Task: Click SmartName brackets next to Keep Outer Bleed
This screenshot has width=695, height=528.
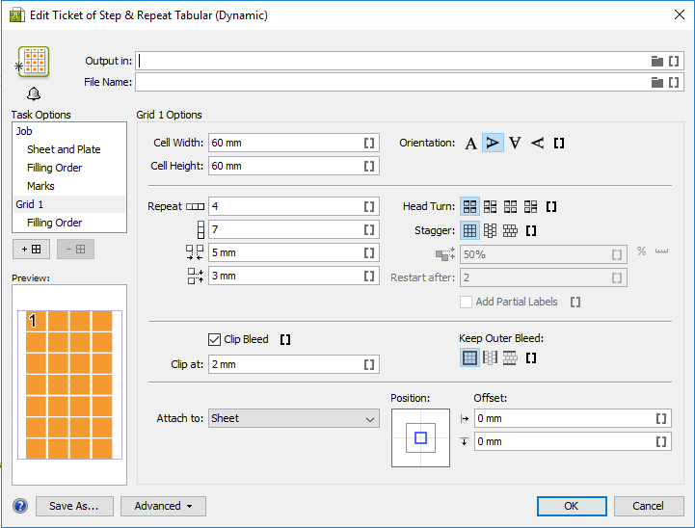Action: [x=531, y=357]
